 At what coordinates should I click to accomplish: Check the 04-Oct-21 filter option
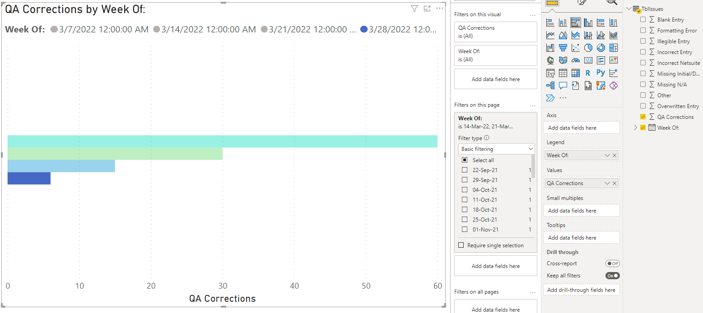point(464,190)
